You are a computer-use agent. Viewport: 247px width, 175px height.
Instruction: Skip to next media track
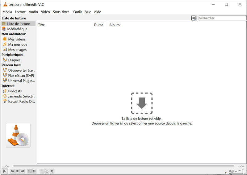point(23,171)
